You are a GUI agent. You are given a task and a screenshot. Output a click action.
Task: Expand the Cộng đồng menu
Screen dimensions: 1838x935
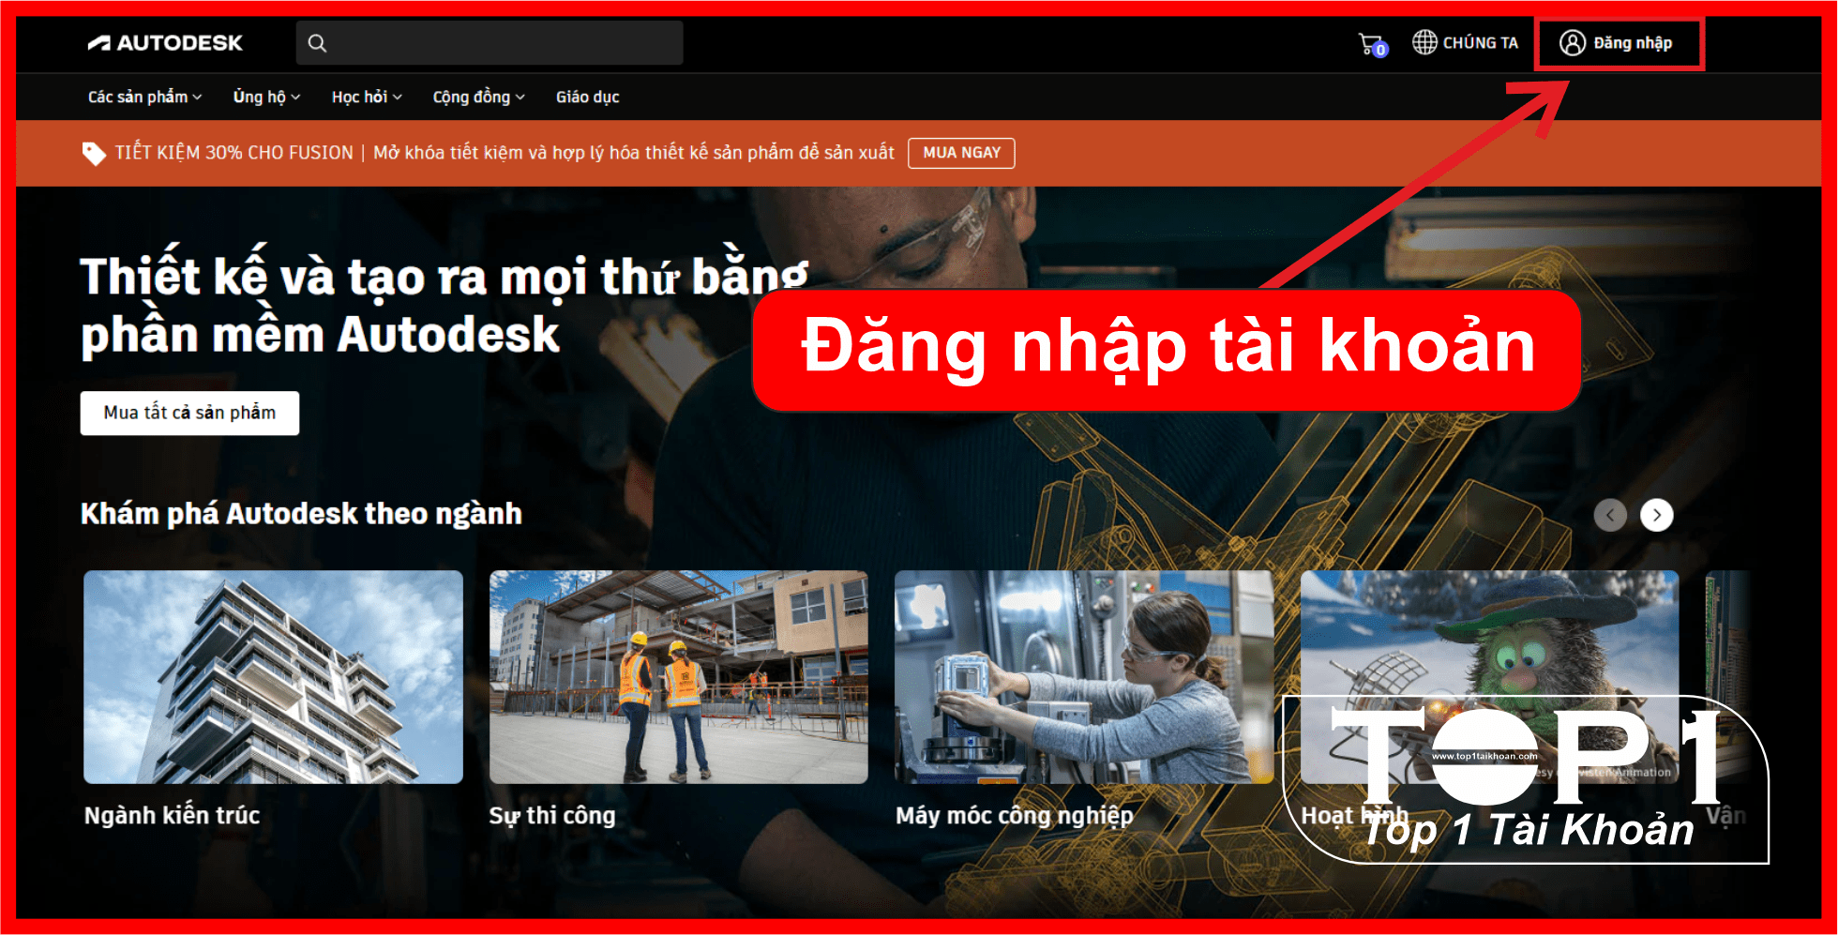tap(478, 97)
